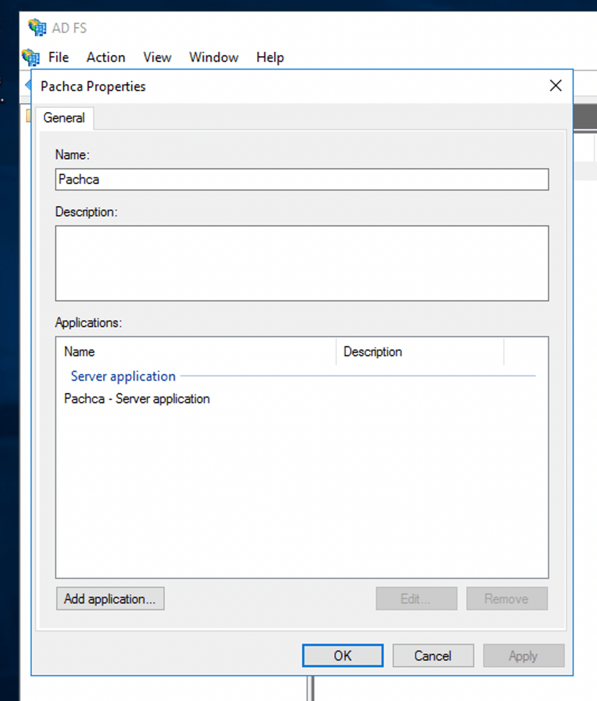Open the File menu
The width and height of the screenshot is (597, 701).
pos(59,57)
